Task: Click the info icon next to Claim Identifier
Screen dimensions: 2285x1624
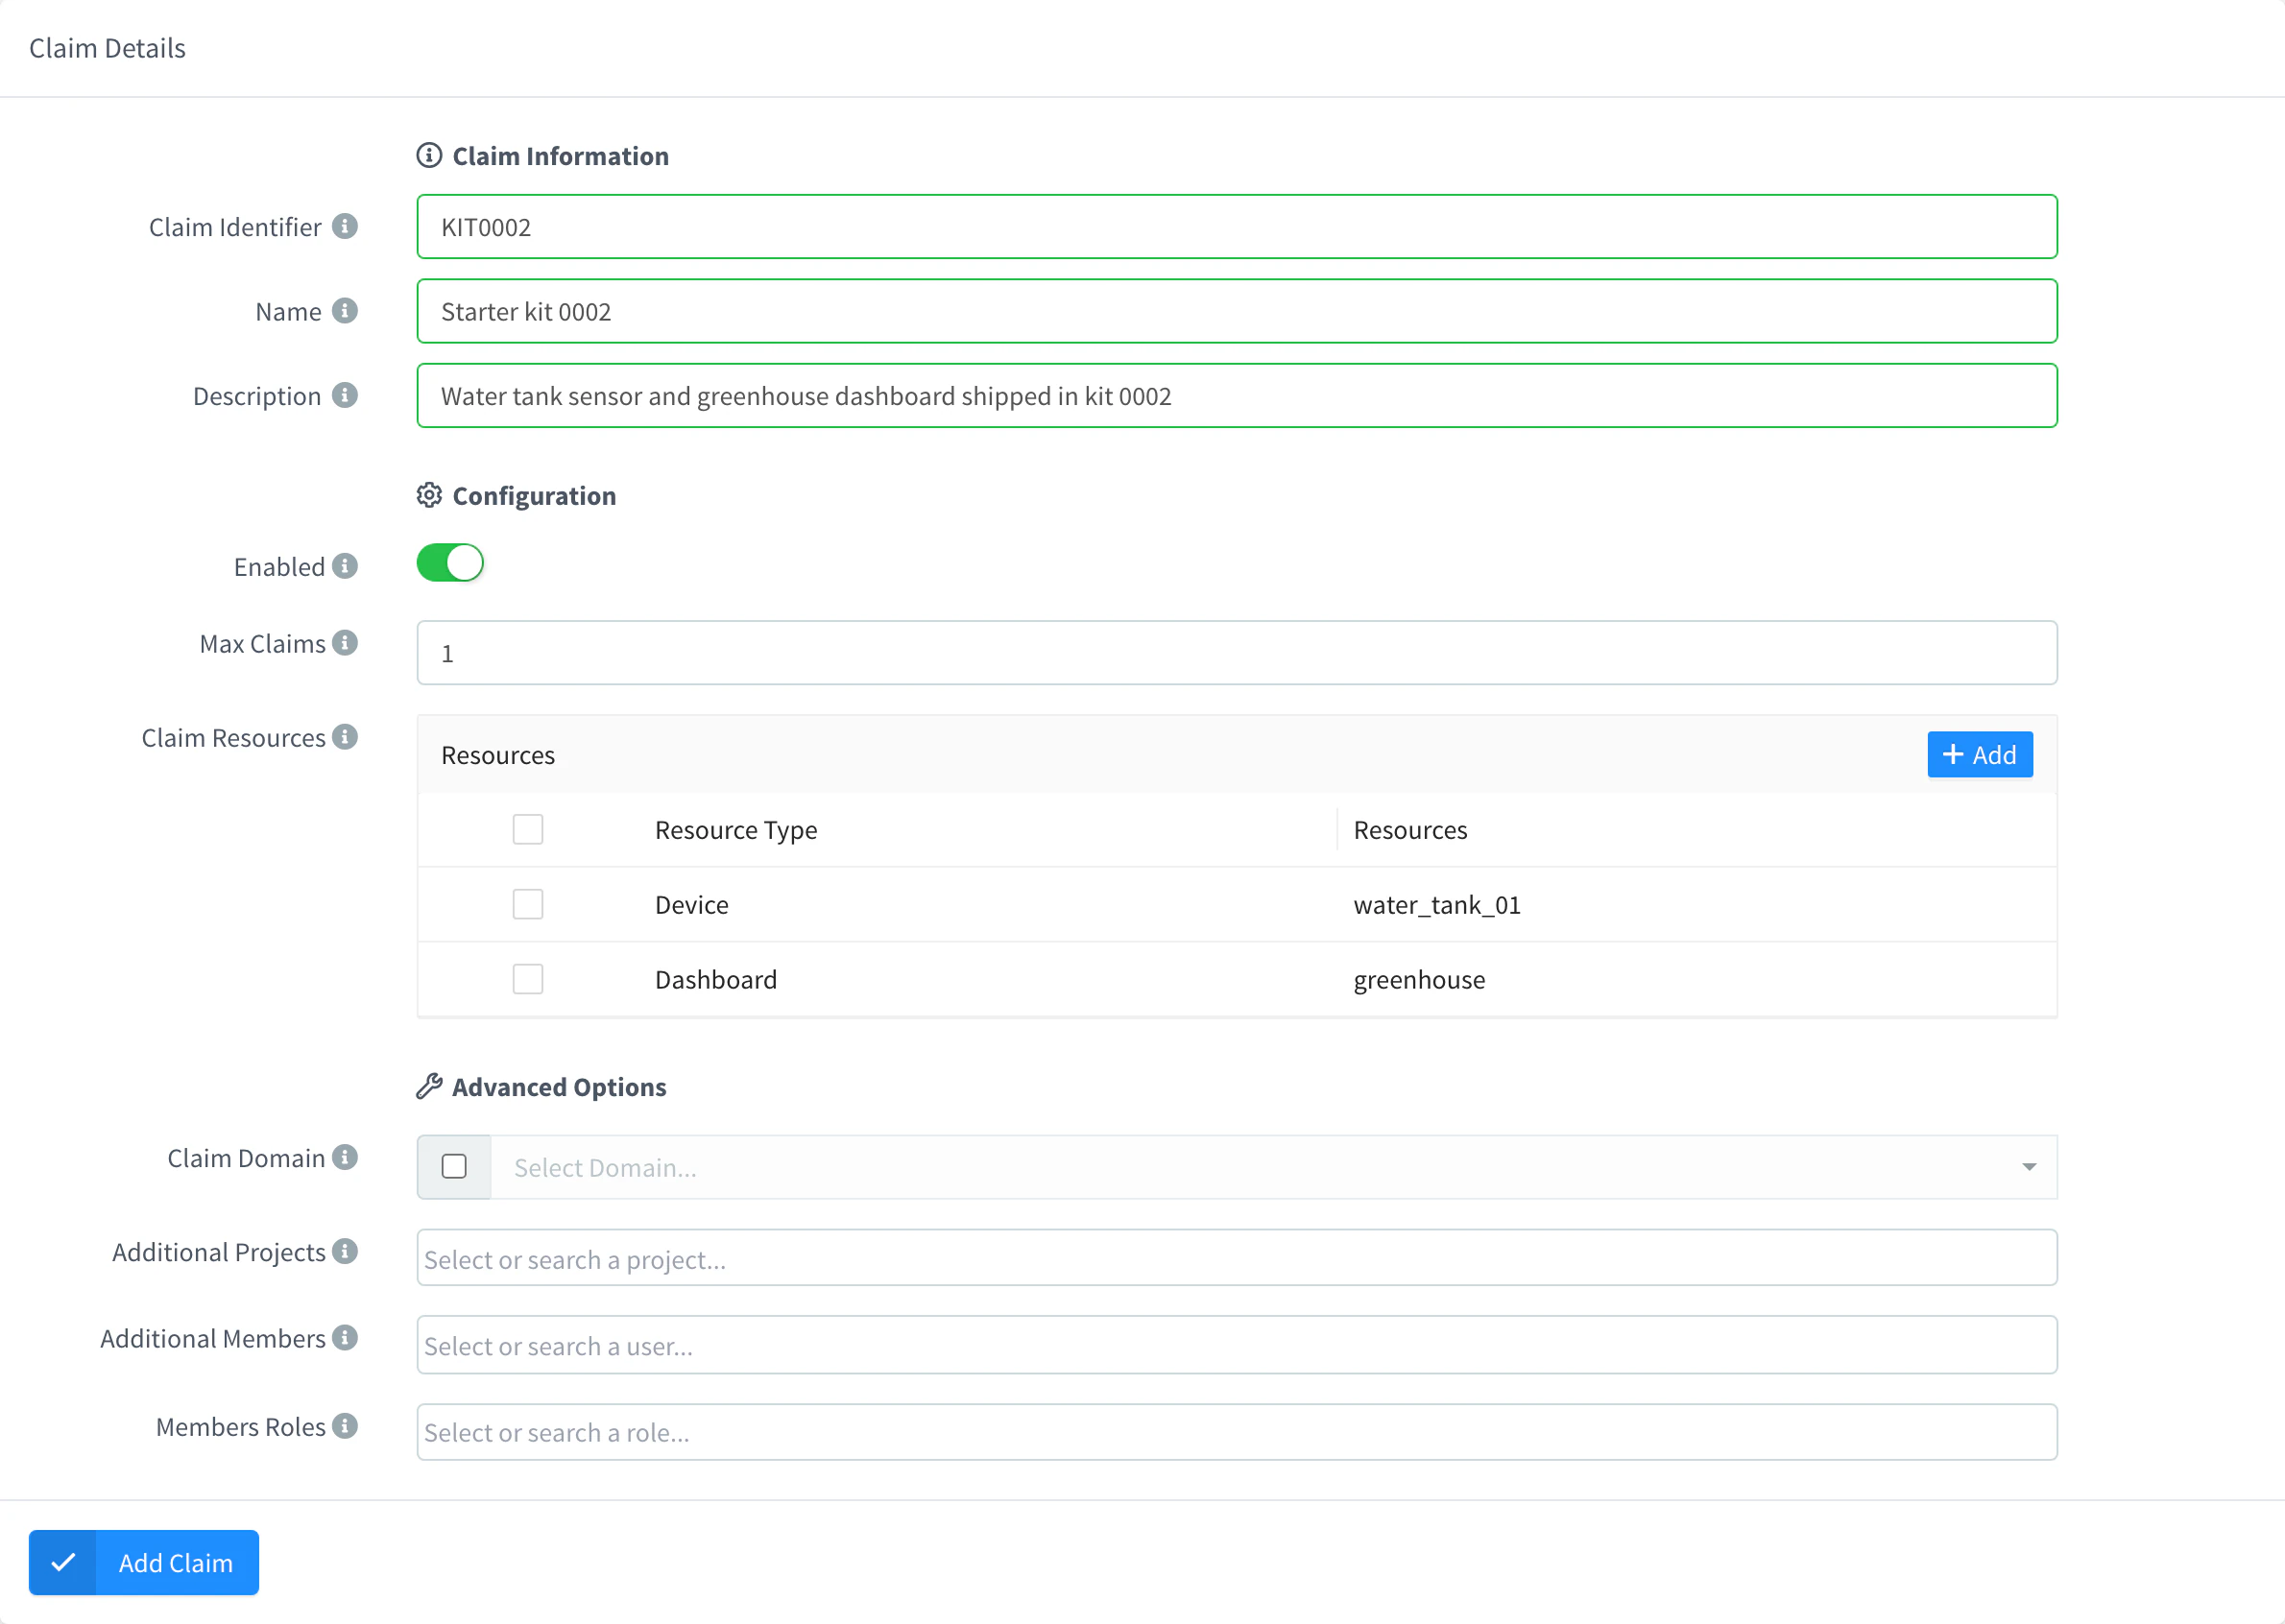Action: pyautogui.click(x=345, y=227)
